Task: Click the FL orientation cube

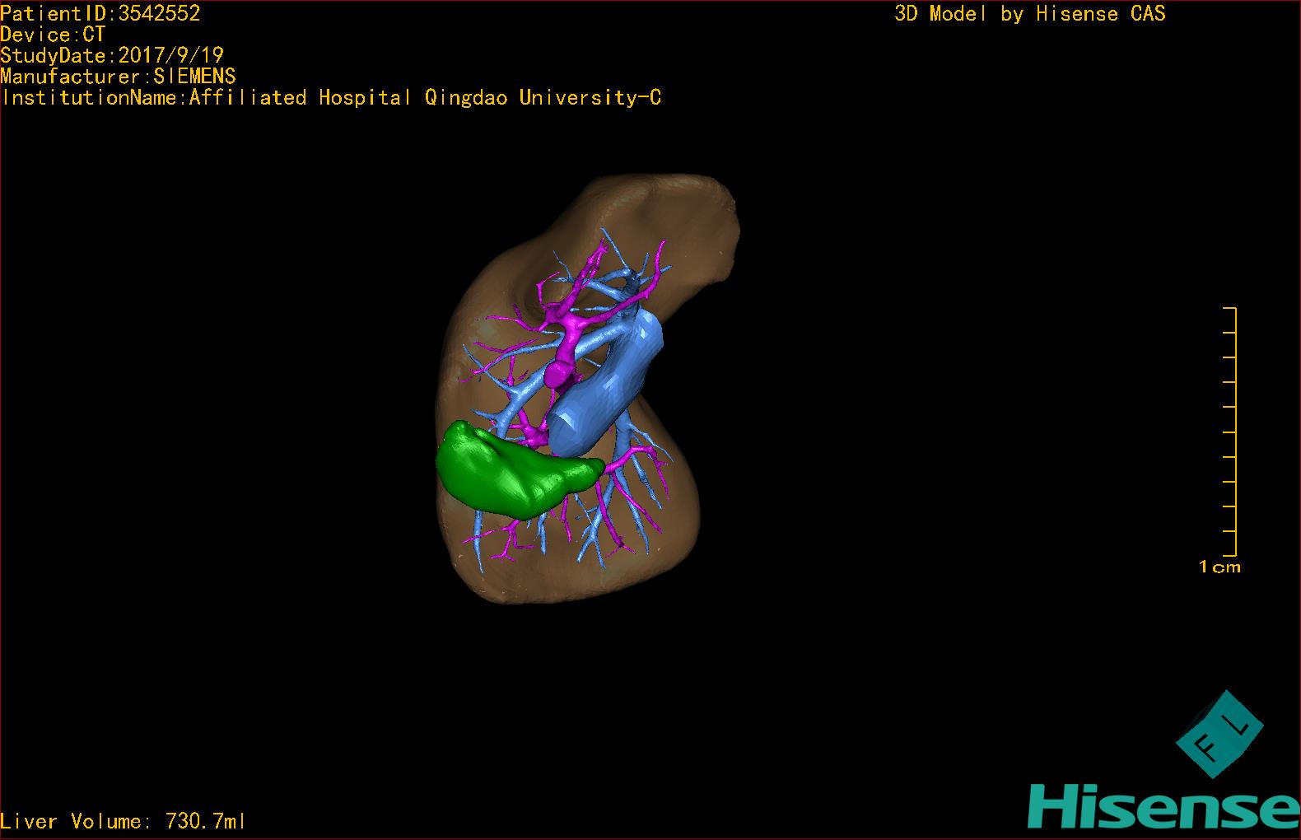Action: point(1219,735)
